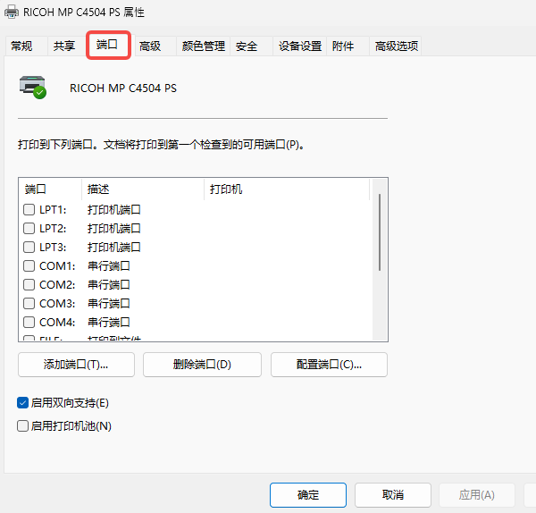Select the LPT3: 打印机端口 description text

coord(114,248)
